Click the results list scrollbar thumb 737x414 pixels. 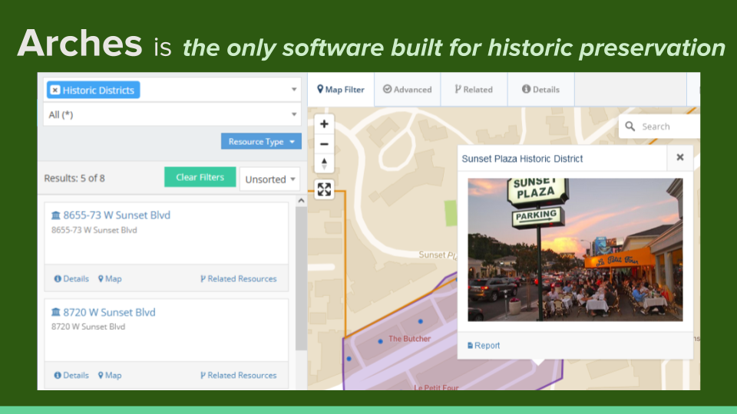point(301,278)
